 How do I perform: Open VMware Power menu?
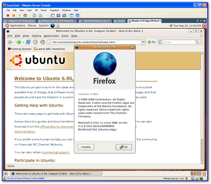click(44, 10)
